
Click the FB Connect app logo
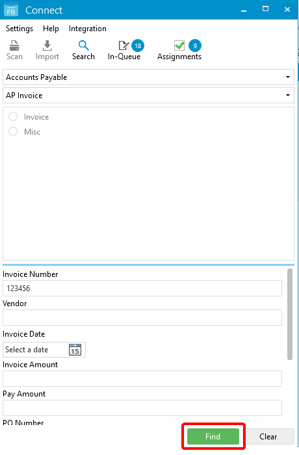tap(11, 10)
